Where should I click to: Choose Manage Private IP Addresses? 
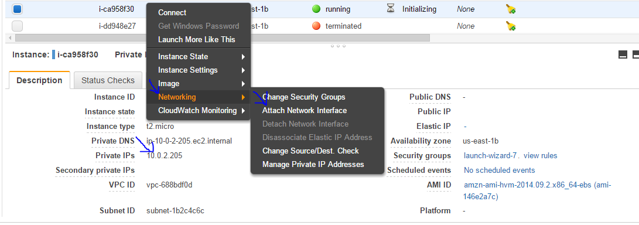coord(313,164)
